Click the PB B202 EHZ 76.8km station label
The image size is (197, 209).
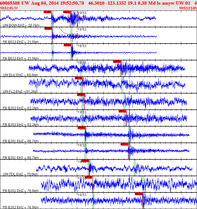click(x=21, y=191)
